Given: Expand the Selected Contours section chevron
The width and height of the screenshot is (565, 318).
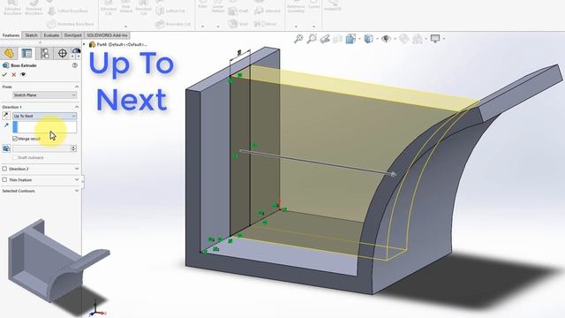Looking at the screenshot, I should 77,191.
